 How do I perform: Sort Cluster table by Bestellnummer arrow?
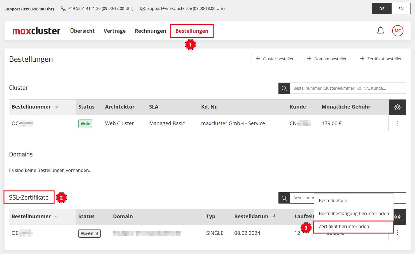[x=56, y=107]
